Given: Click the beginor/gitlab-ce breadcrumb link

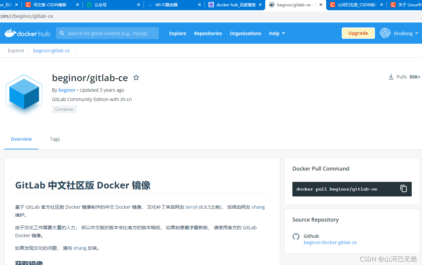Looking at the screenshot, I should click(51, 51).
